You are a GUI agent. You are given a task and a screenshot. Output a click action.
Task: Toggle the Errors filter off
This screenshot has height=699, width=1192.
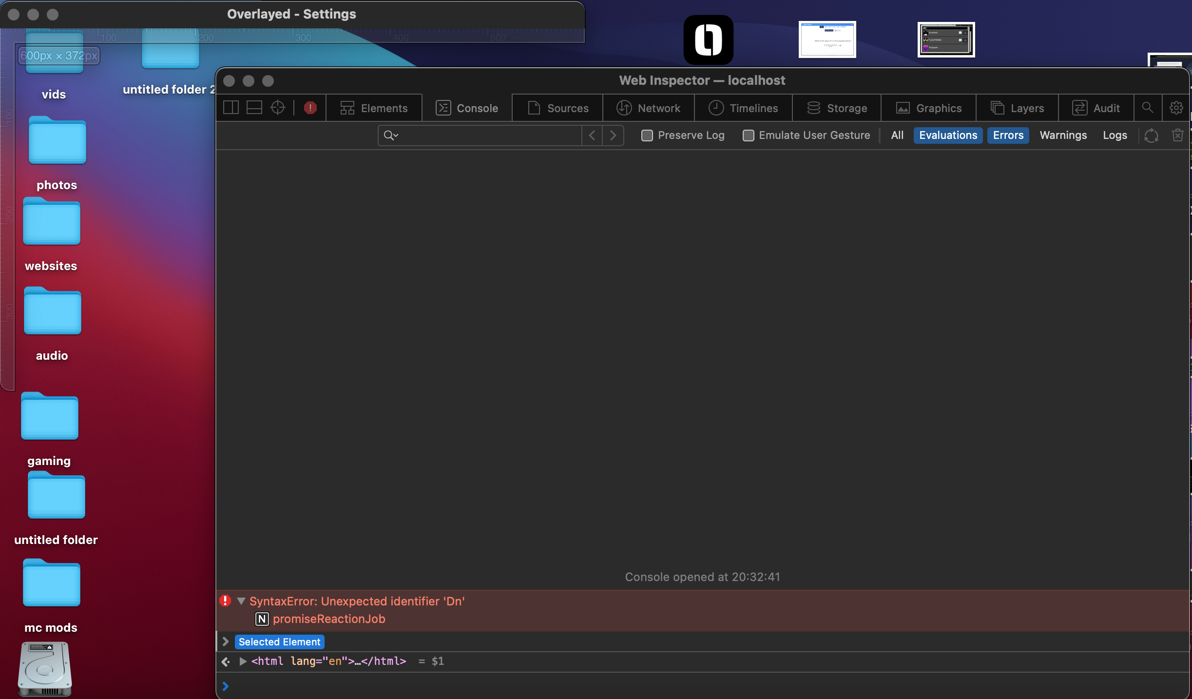point(1008,136)
